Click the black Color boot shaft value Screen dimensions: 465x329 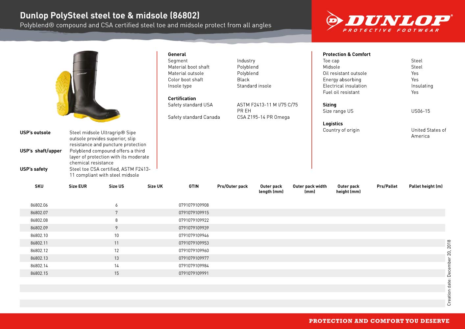[243, 79]
